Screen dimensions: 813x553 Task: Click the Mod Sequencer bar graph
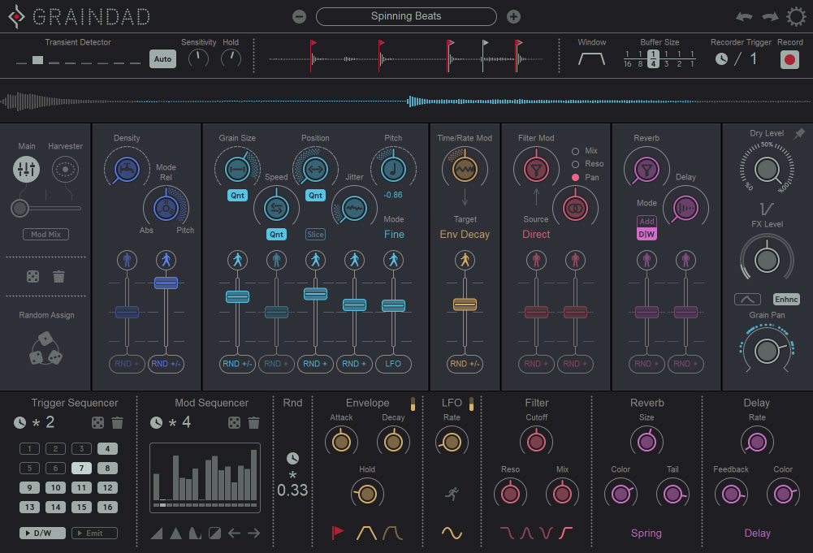[x=205, y=477]
